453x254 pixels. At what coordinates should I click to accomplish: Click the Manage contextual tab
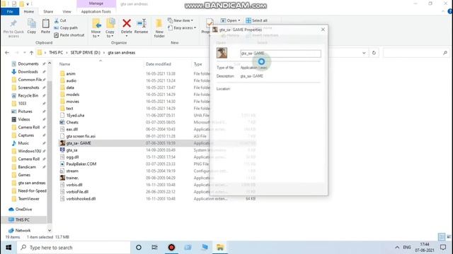click(96, 4)
